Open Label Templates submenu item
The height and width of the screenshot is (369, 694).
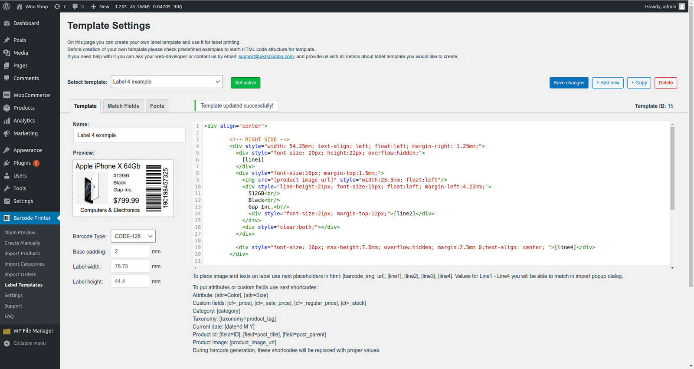[23, 285]
